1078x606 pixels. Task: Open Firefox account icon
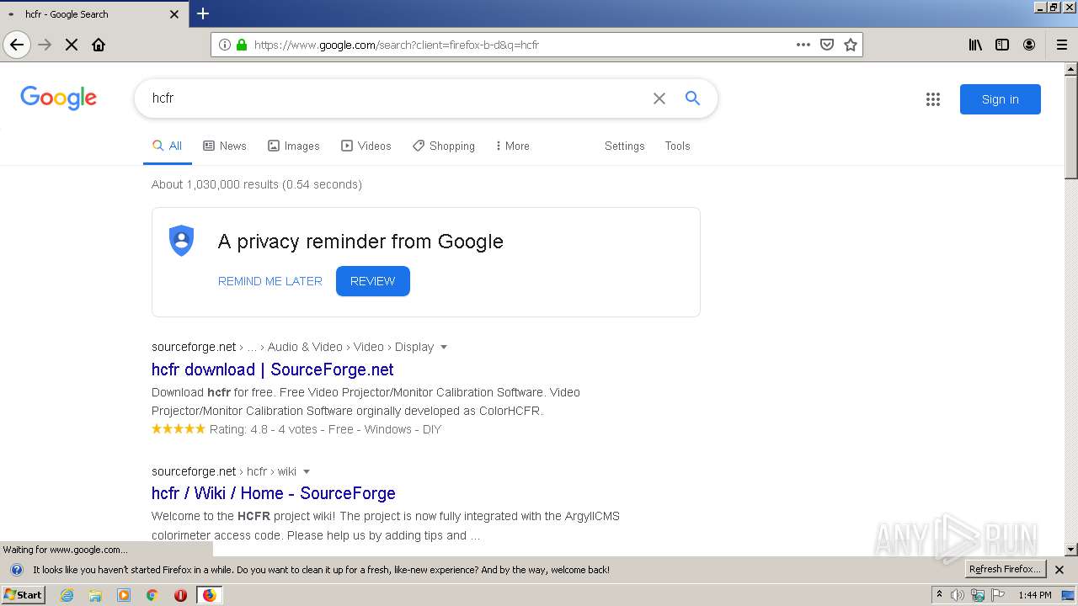pos(1029,45)
